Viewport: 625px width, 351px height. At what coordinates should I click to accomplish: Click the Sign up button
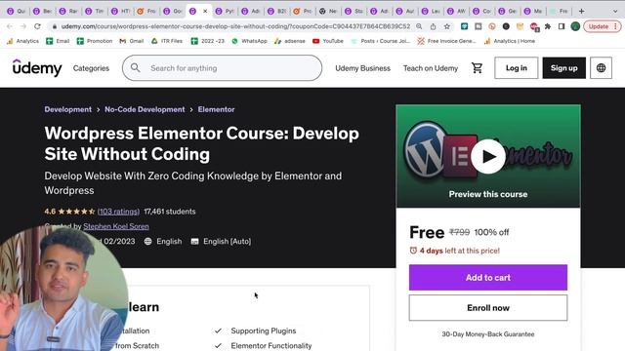point(564,68)
